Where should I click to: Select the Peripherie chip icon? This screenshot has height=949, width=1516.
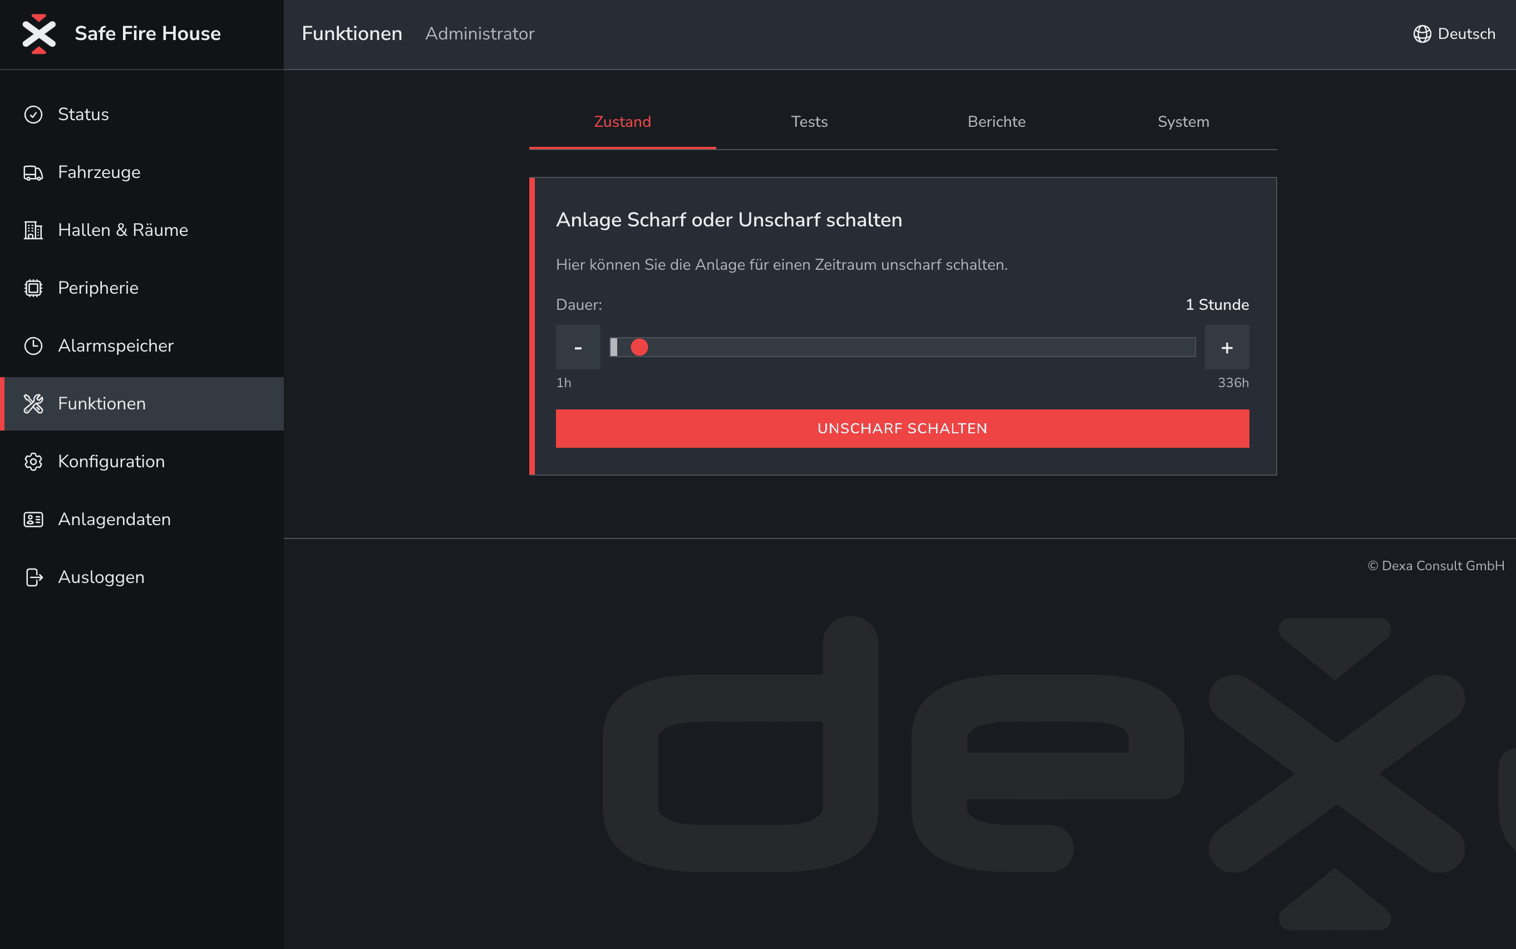pos(33,288)
